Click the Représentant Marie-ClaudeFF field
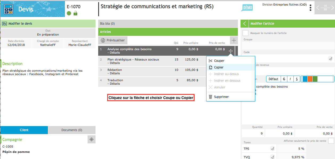This screenshot has width=335, height=159. tap(80, 43)
